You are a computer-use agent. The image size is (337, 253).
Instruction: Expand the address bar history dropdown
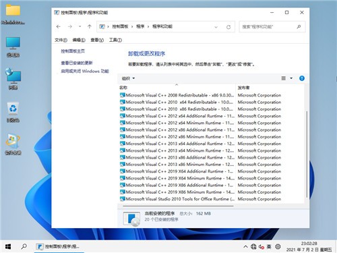pyautogui.click(x=216, y=27)
